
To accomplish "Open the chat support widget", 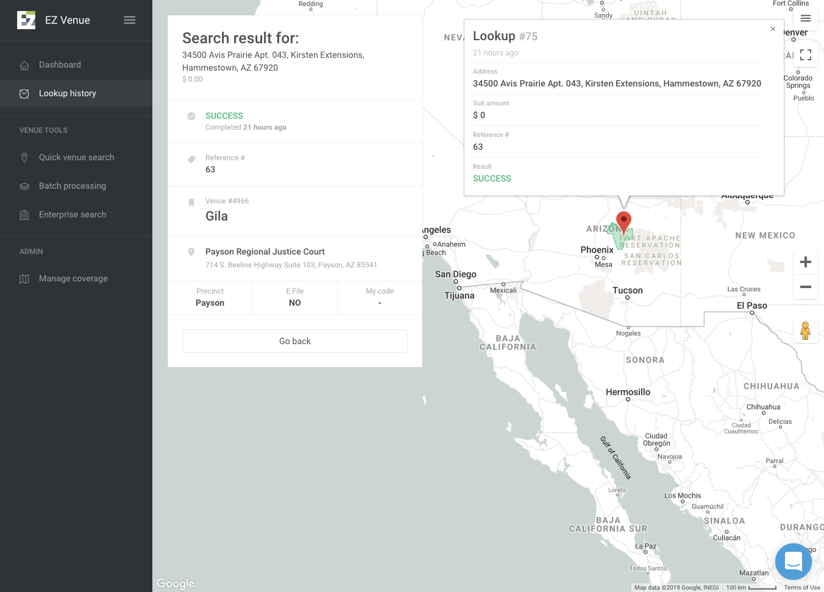I will [x=793, y=561].
